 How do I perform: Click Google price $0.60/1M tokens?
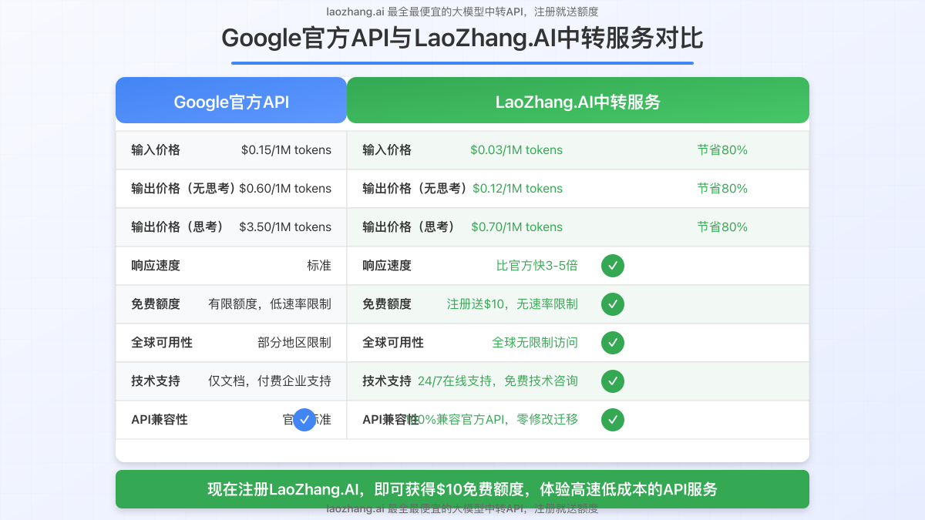(285, 189)
